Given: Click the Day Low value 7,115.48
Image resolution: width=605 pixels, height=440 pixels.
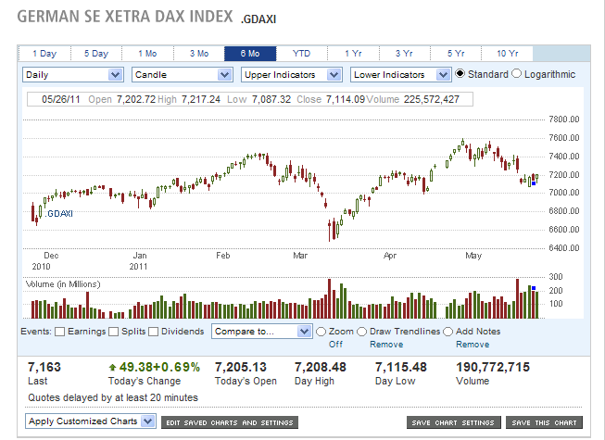Looking at the screenshot, I should [x=401, y=367].
